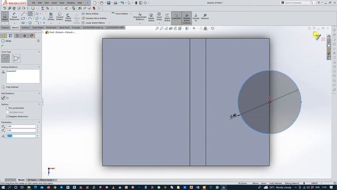Click the New document icon
The width and height of the screenshot is (337, 190).
95,3
